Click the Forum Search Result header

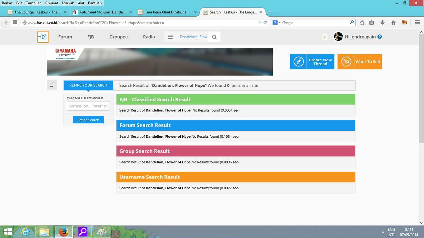point(236,125)
